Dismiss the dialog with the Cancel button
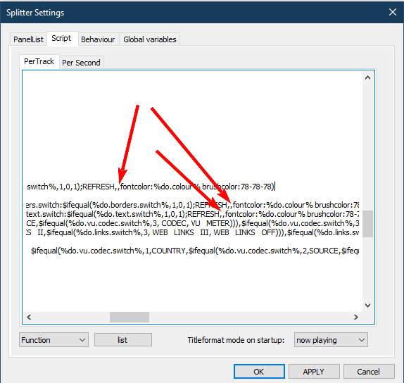Screen dimensions: 404x383 pyautogui.click(x=369, y=372)
